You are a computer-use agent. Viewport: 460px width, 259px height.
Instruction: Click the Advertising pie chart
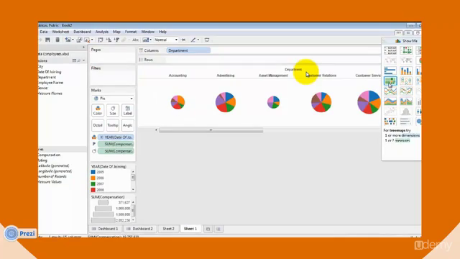(226, 102)
